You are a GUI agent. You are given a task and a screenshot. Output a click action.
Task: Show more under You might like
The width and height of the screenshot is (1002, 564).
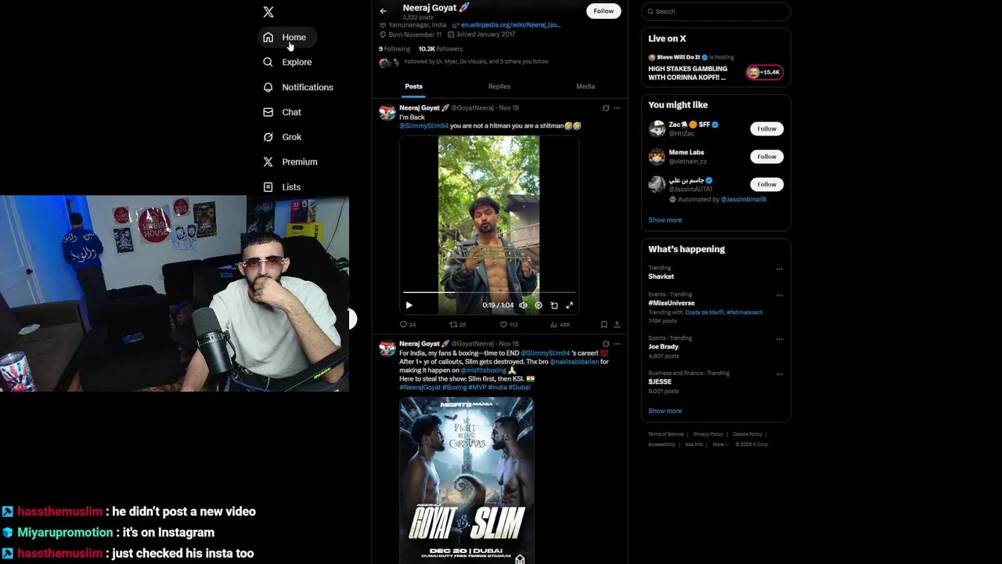665,220
